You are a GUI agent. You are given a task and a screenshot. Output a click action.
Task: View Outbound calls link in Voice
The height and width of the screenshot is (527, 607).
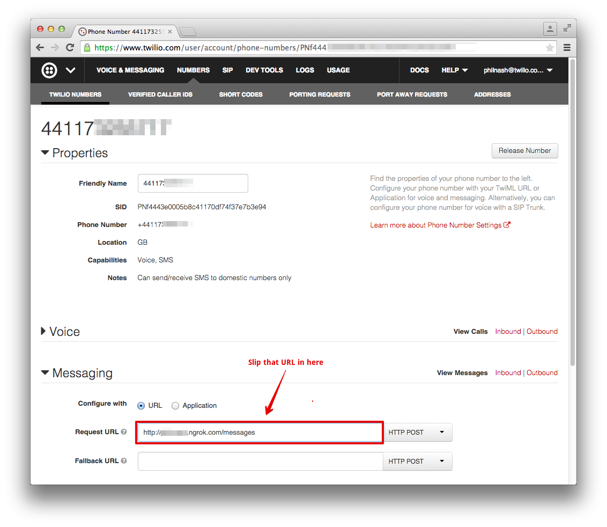pyautogui.click(x=542, y=331)
